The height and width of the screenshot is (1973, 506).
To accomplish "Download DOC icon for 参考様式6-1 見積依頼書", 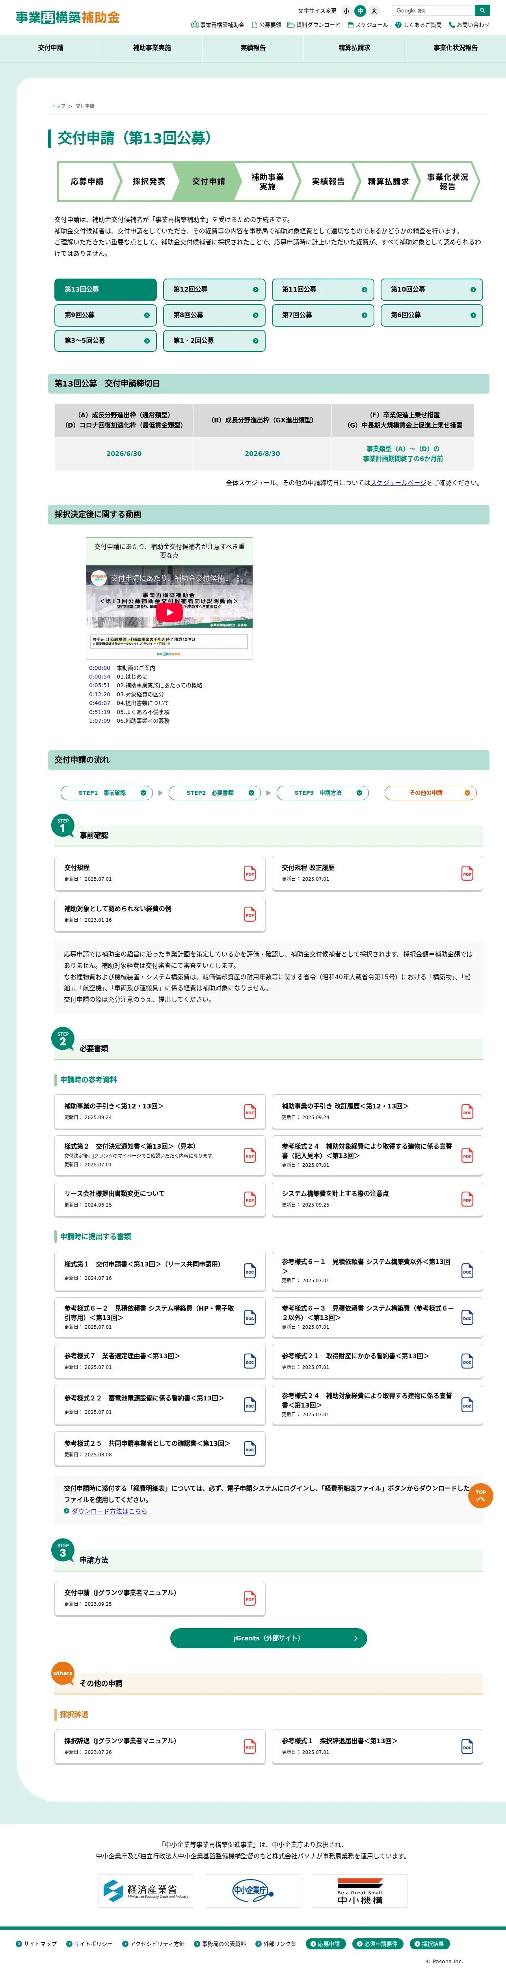I will coord(467,1271).
